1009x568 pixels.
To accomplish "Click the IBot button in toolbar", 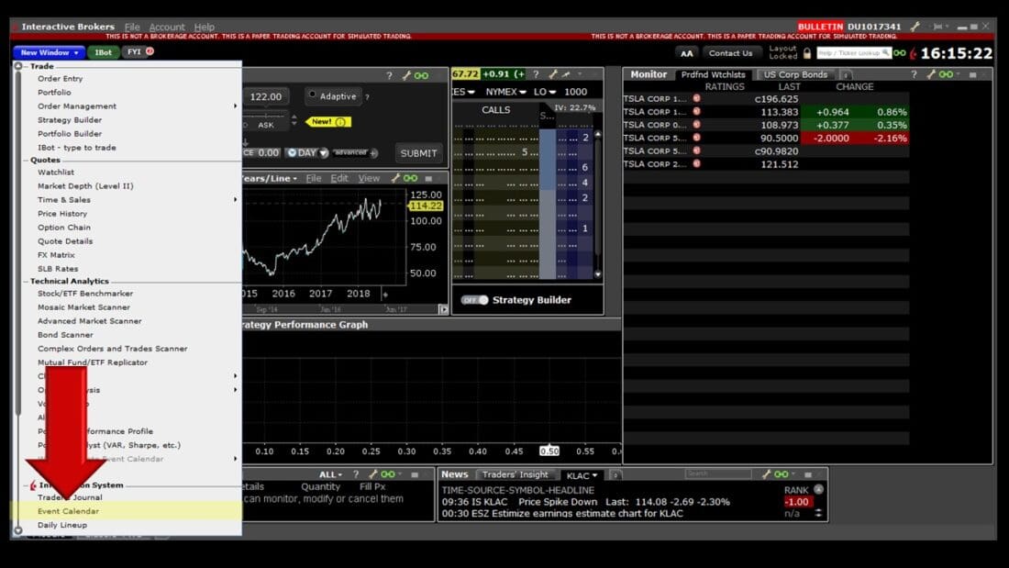I will point(103,52).
